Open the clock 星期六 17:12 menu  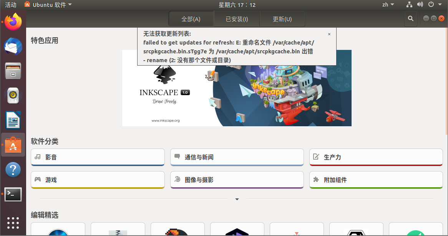(237, 5)
